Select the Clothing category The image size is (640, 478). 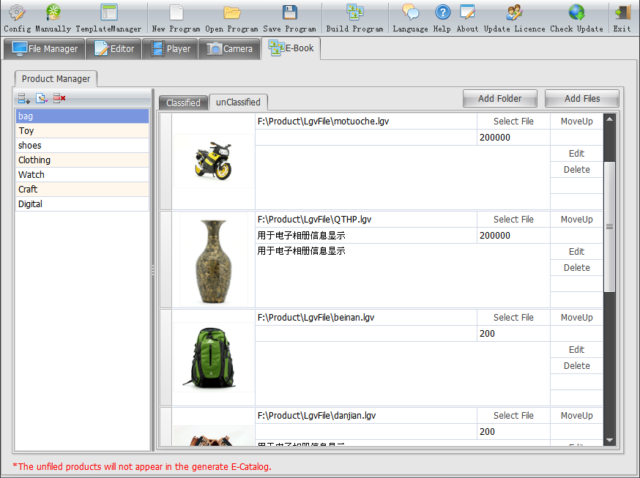(83, 160)
